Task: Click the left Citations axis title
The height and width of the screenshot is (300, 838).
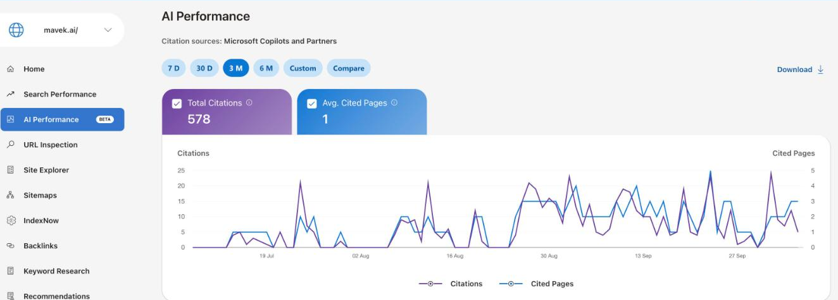Action: tap(193, 153)
